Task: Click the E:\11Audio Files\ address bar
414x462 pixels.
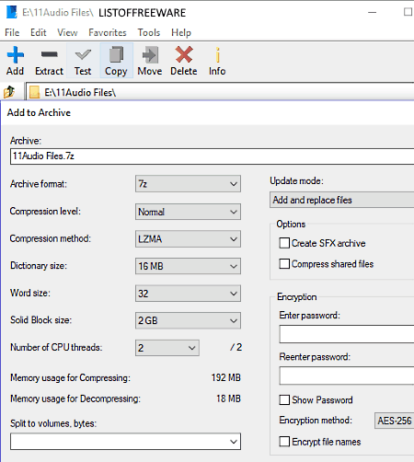Action: point(220,92)
